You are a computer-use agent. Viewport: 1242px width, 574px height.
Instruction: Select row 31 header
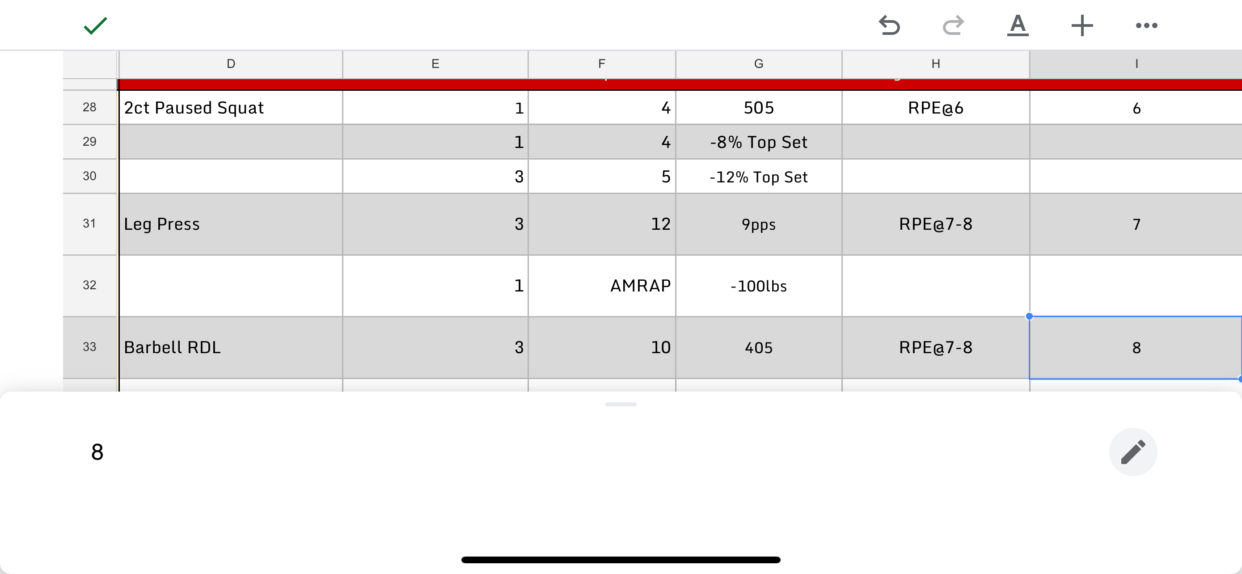(x=89, y=224)
